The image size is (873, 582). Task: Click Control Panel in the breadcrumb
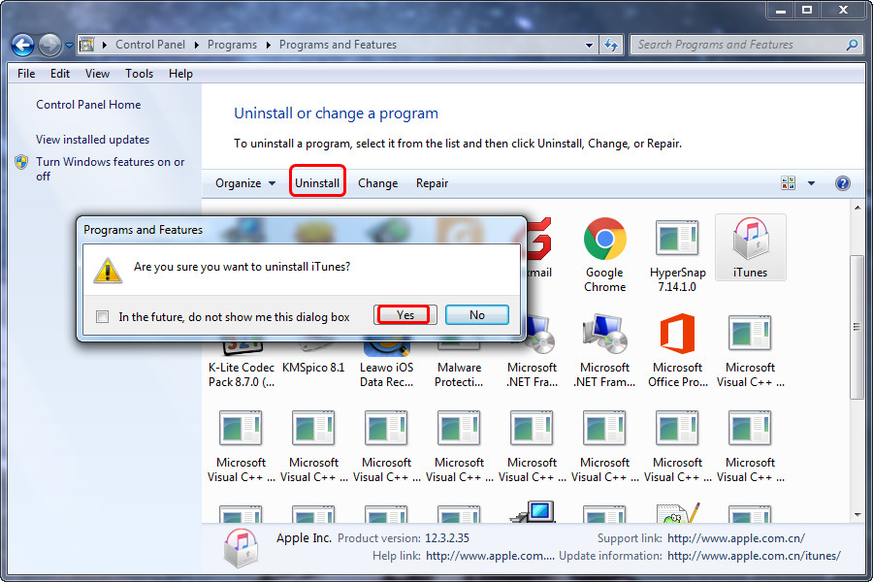tap(150, 45)
